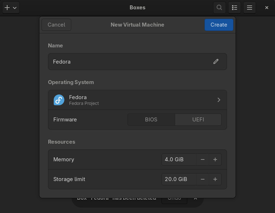Decrease Memory with minus button

coord(203,159)
